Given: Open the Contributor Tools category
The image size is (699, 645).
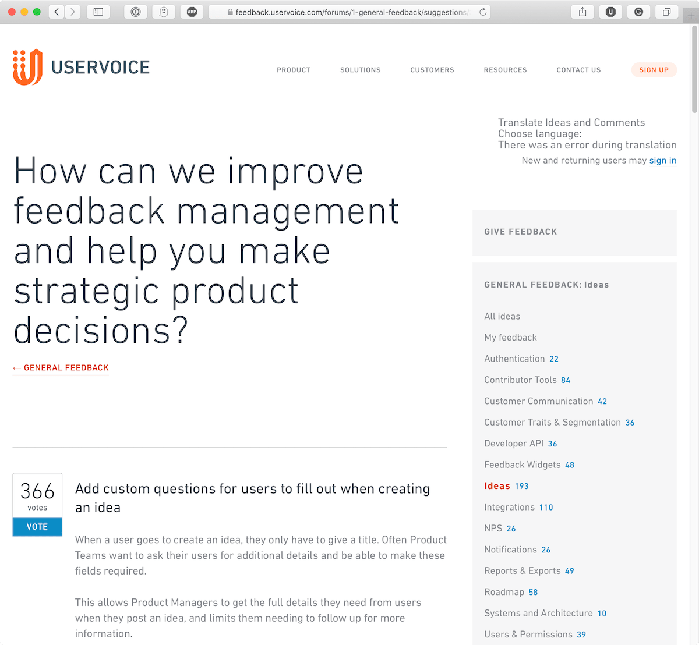Looking at the screenshot, I should 520,380.
